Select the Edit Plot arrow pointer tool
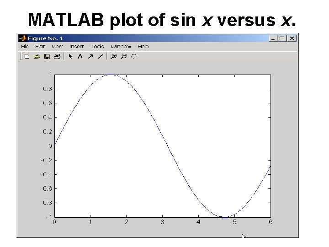The width and height of the screenshot is (329, 247). tap(70, 56)
